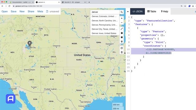
Task: Select the draw rectangle tool
Action: (122, 37)
